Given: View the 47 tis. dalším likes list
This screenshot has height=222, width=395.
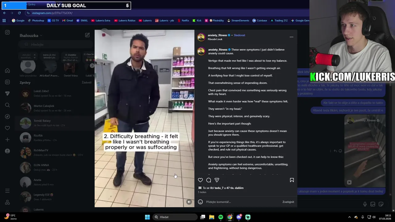Looking at the screenshot, I should (235, 188).
